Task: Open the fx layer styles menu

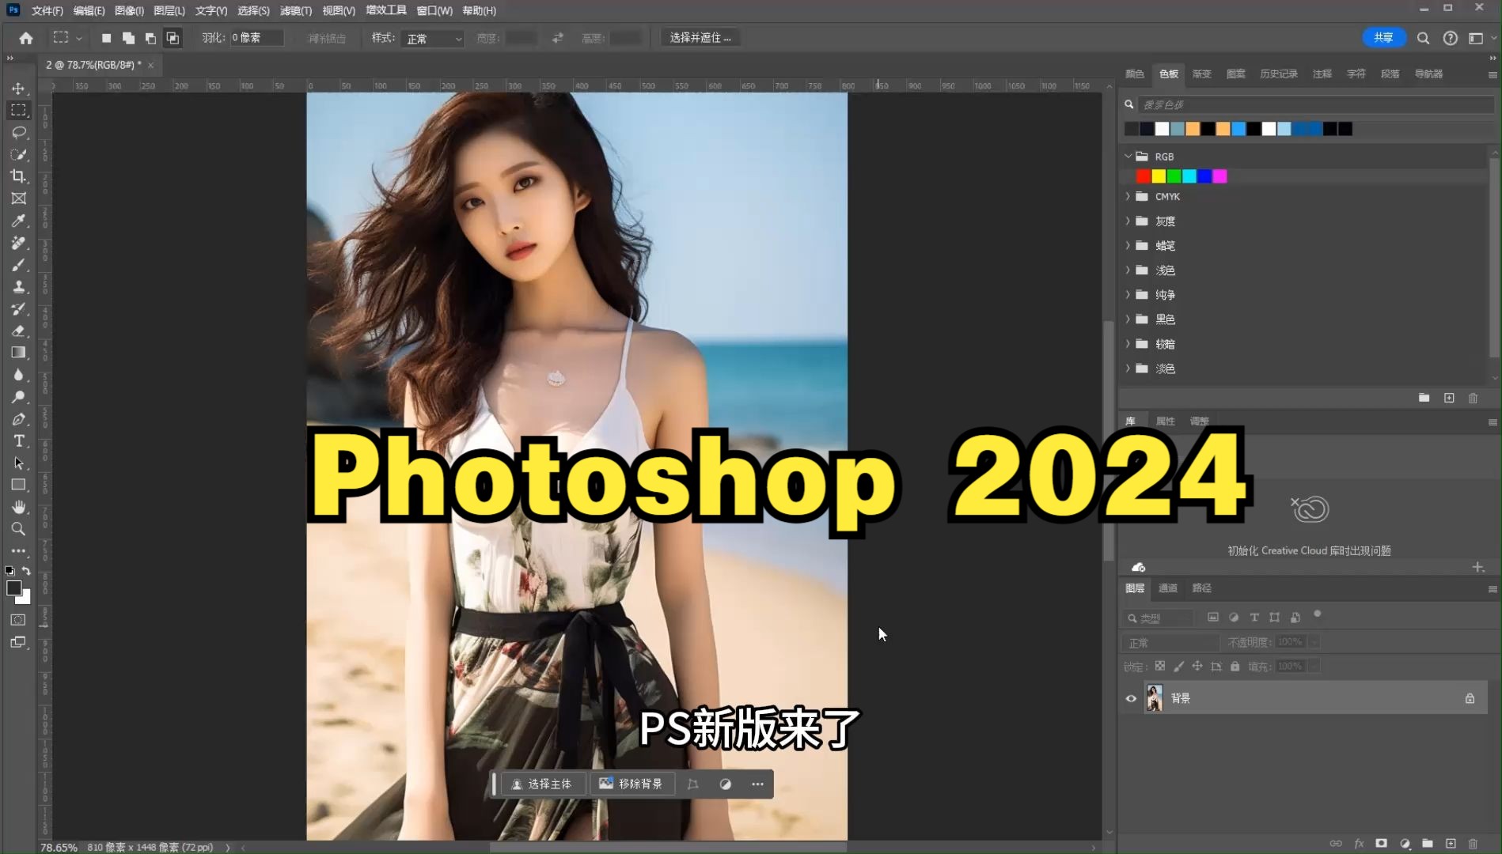Action: click(1359, 844)
